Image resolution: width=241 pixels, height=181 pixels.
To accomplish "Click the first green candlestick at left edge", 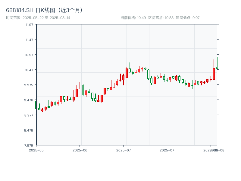I will [x=36, y=105].
